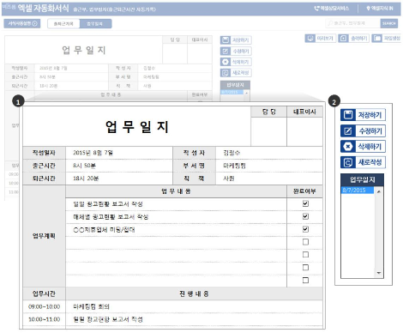Click the task text ○○제휴업체 미팅/접대
403x333 pixels.
(104, 230)
